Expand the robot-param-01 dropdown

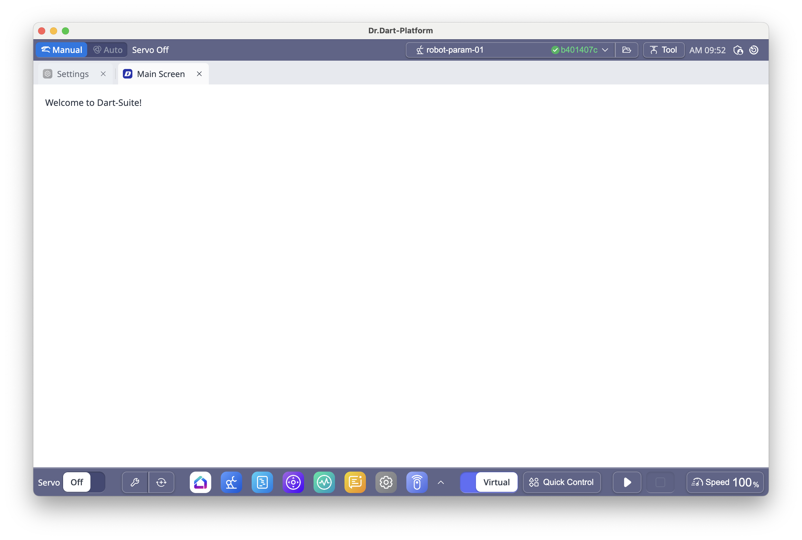point(605,50)
